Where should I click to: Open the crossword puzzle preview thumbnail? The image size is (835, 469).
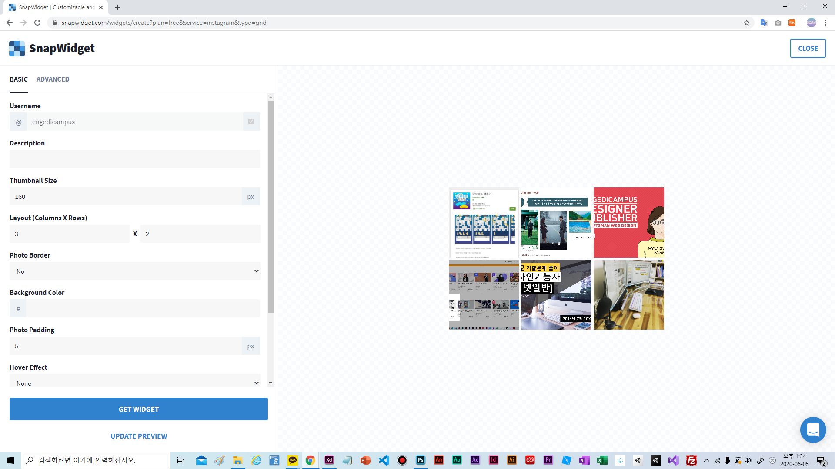coord(484,222)
